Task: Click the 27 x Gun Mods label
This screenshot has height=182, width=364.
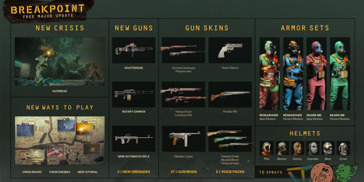Action: click(x=184, y=172)
